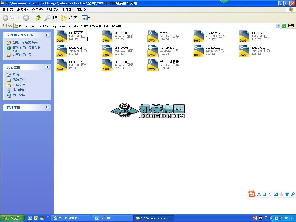Open Sogou soft keyboard icon
296x222 pixels.
276,194
